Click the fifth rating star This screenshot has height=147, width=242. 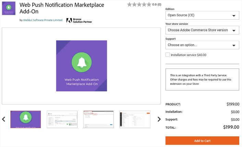pos(149,5)
